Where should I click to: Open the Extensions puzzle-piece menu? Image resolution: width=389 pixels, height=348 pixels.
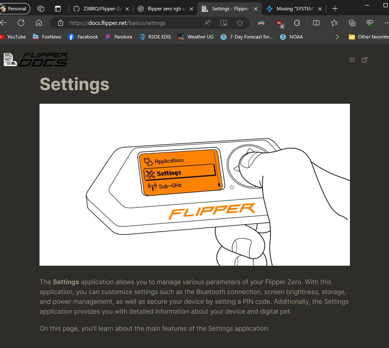coord(297,23)
